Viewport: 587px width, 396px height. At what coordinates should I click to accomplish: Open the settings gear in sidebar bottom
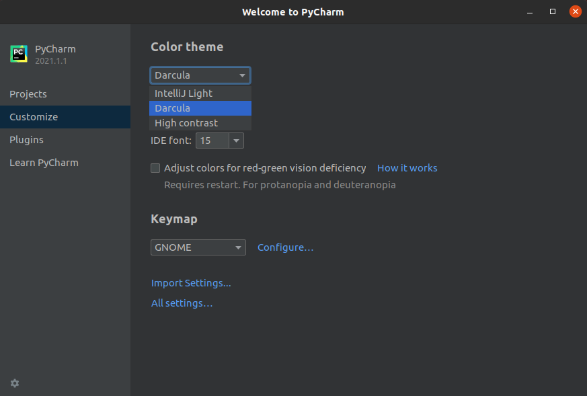click(15, 383)
